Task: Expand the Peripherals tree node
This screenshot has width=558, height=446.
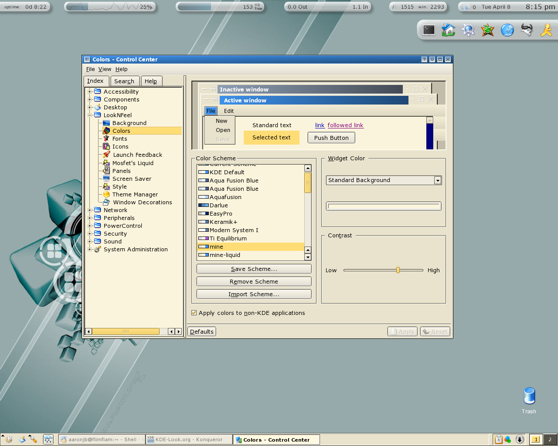Action: 90,218
